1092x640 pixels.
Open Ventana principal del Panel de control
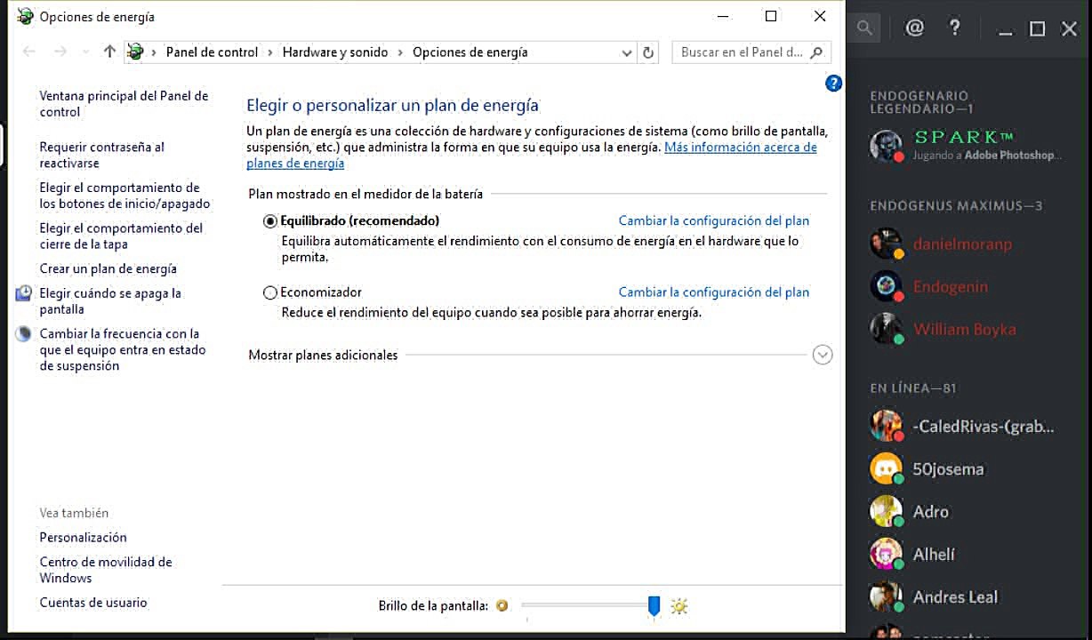(124, 104)
